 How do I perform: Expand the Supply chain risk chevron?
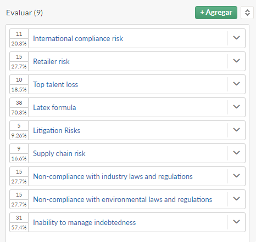(x=236, y=153)
